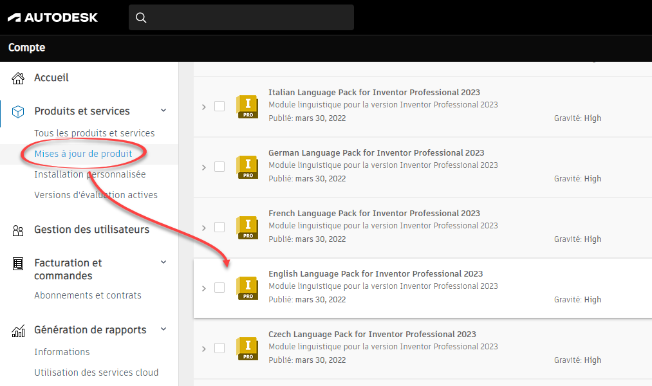This screenshot has height=386, width=652.
Task: Open Abonnements et contrats link
Action: point(88,295)
